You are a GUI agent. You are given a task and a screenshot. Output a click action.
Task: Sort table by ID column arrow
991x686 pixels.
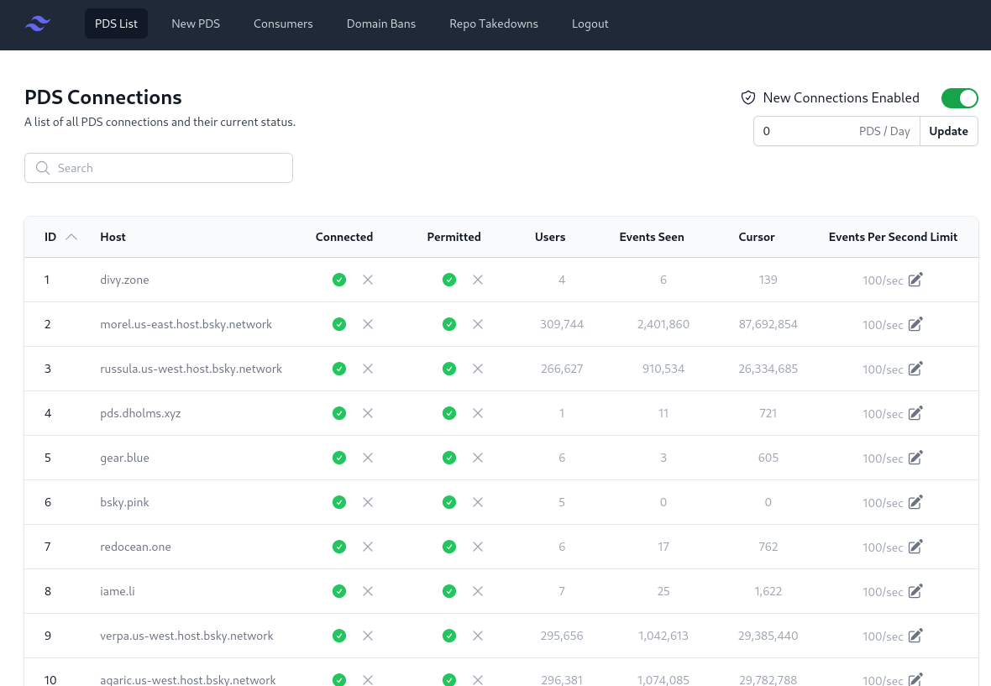pyautogui.click(x=71, y=237)
